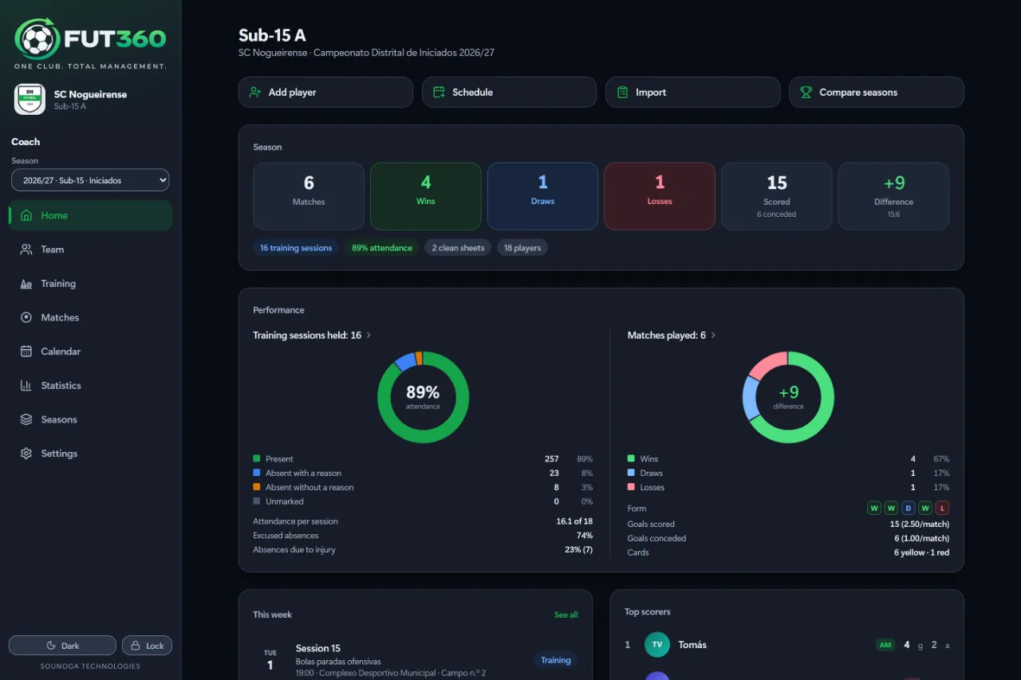Click the Losses stat card
Viewport: 1021px width, 680px height.
tap(660, 196)
